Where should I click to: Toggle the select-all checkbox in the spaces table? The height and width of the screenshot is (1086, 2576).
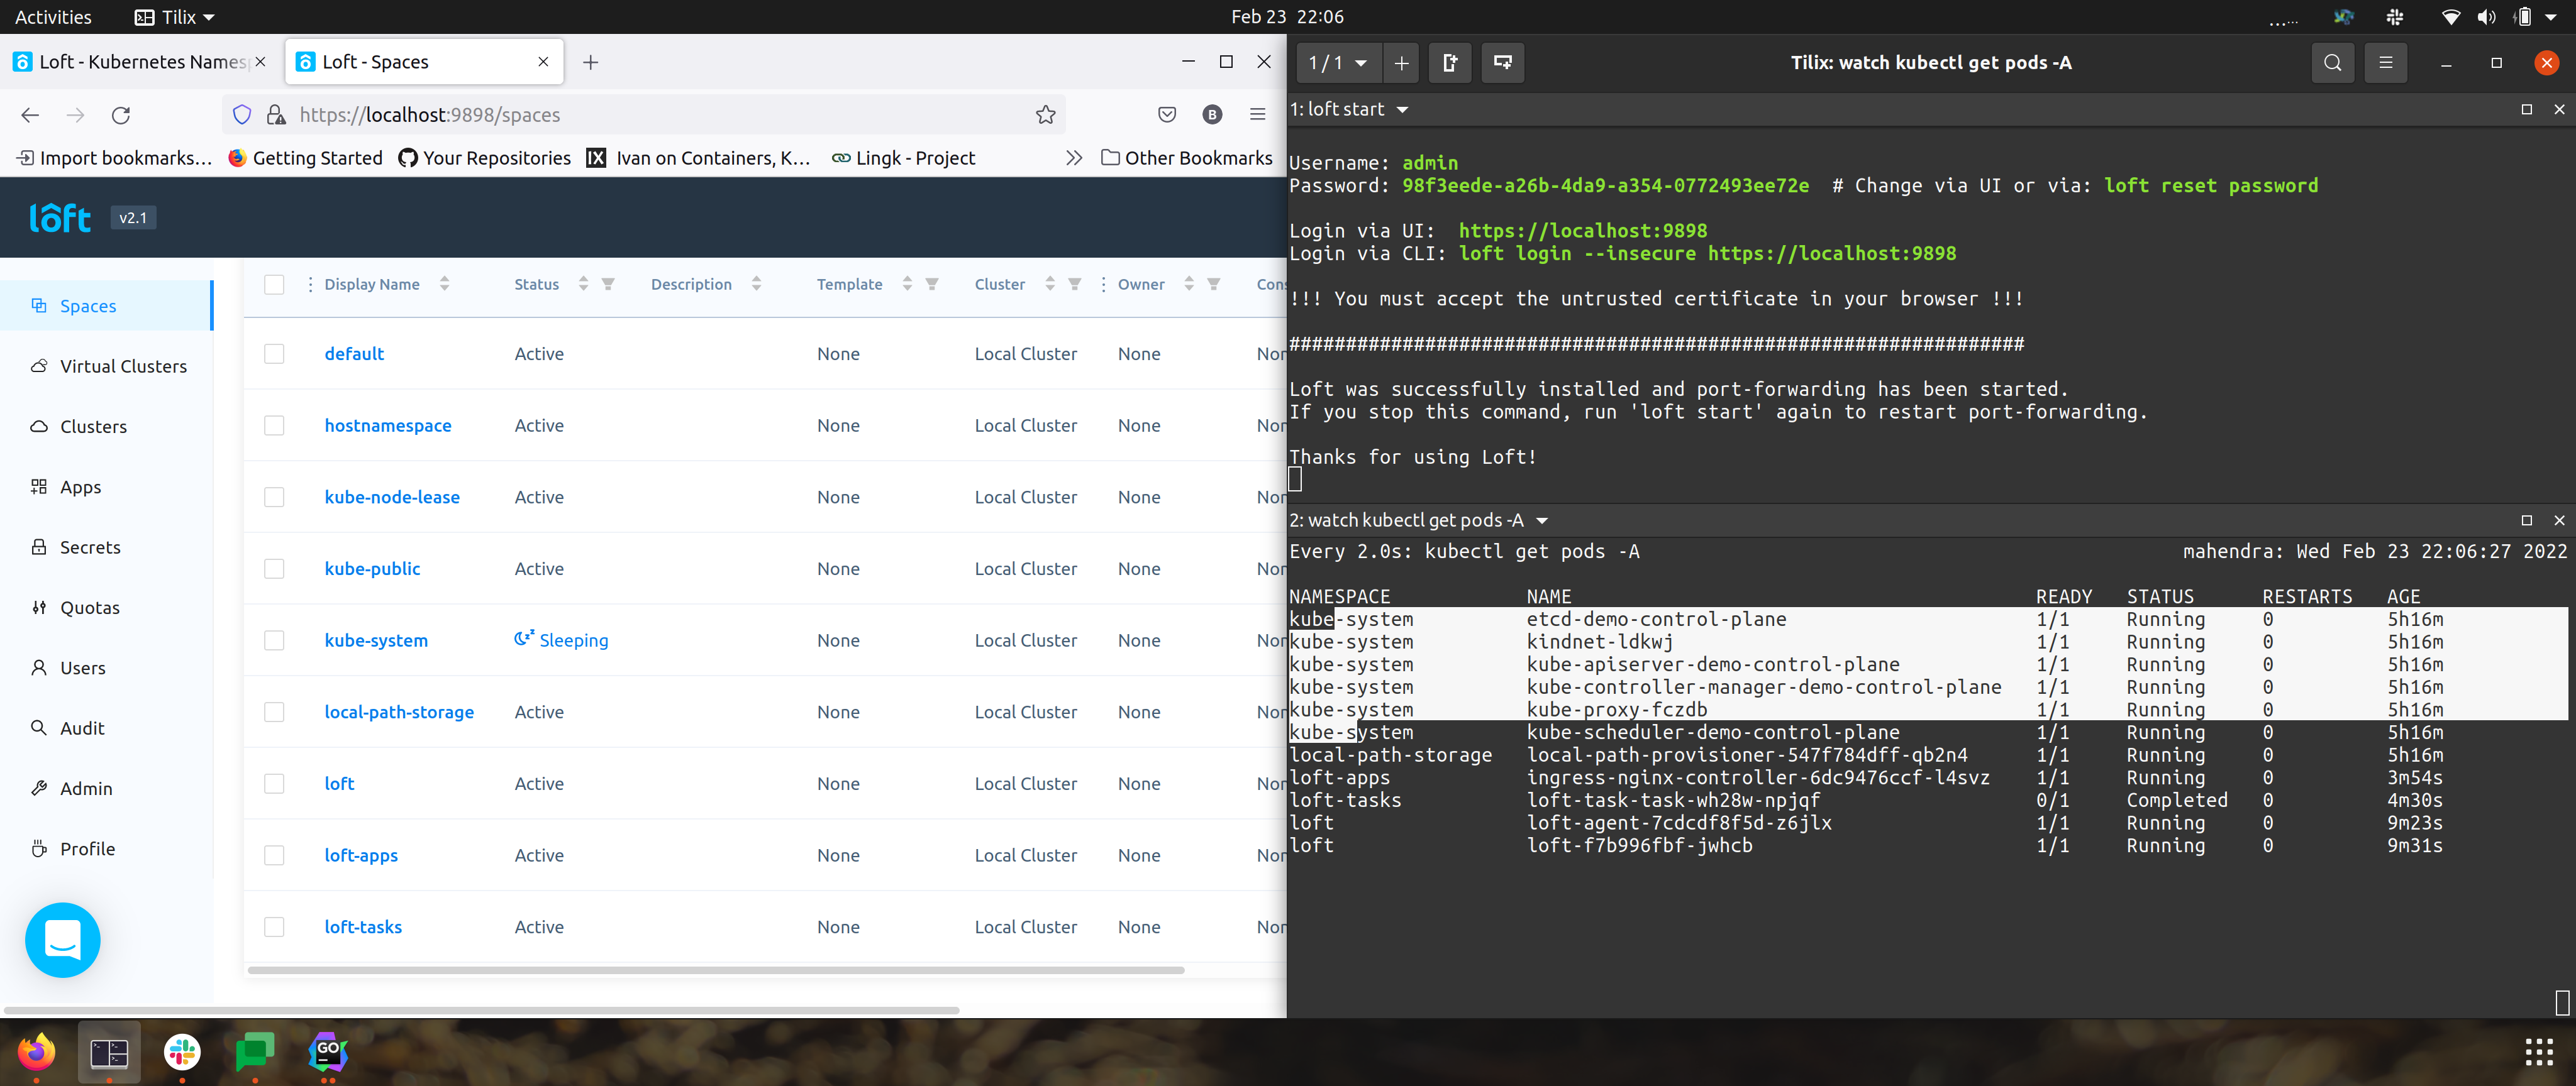click(x=274, y=283)
